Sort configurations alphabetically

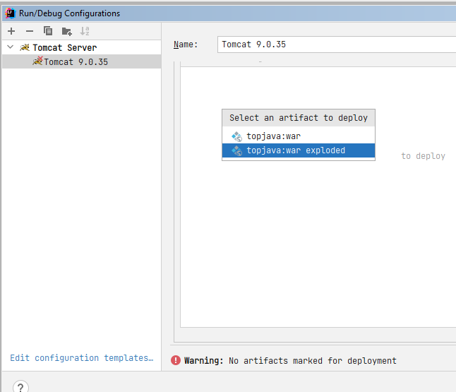point(85,31)
